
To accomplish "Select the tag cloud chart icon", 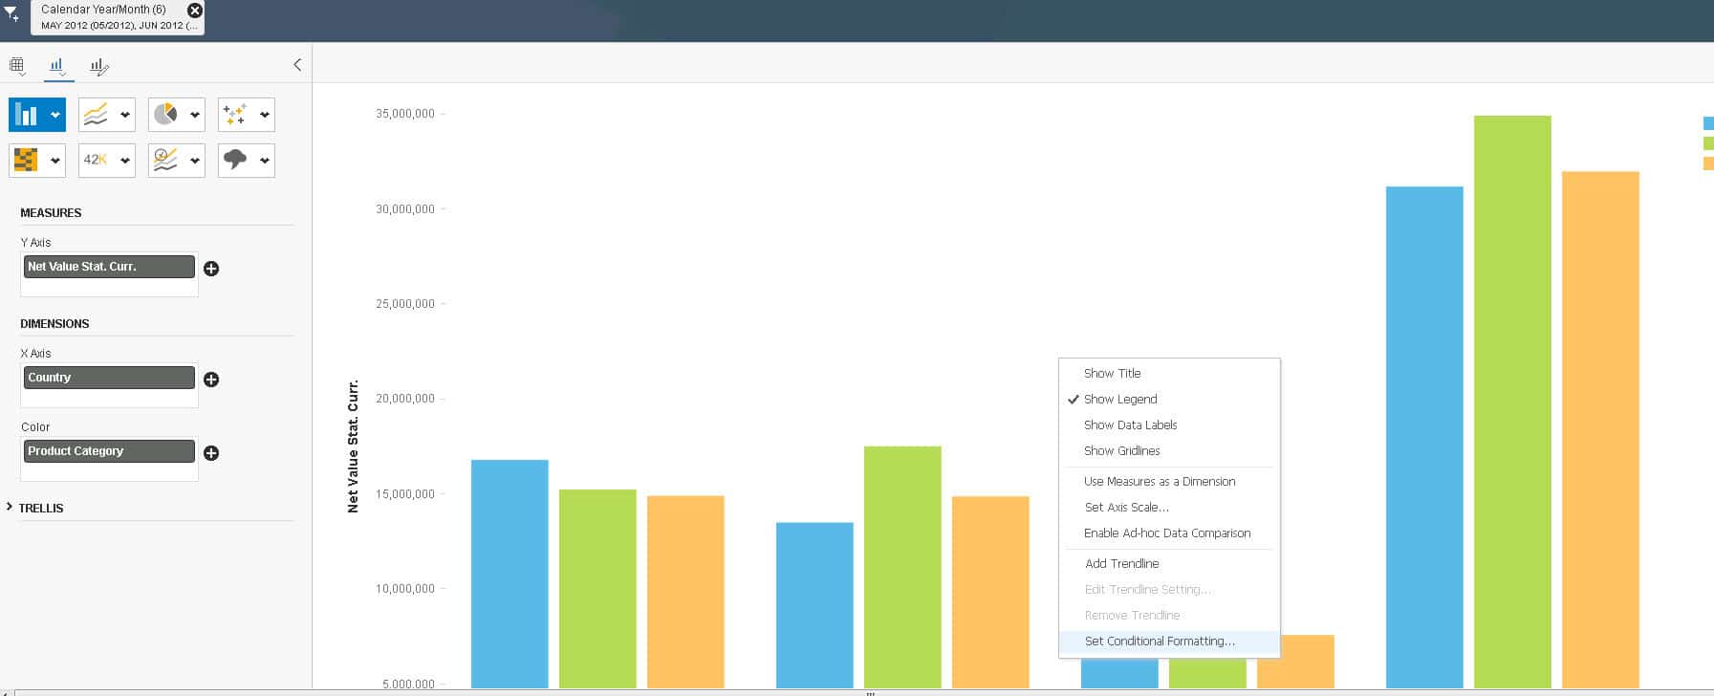I will (x=235, y=161).
